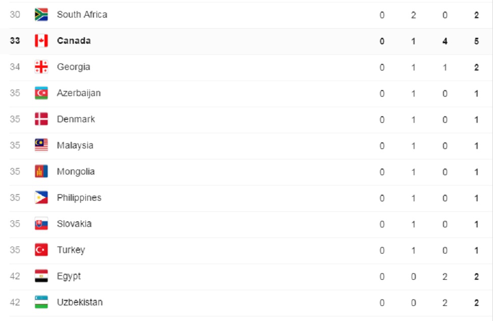Click Canada's rank number 33
The height and width of the screenshot is (321, 493).
point(15,41)
